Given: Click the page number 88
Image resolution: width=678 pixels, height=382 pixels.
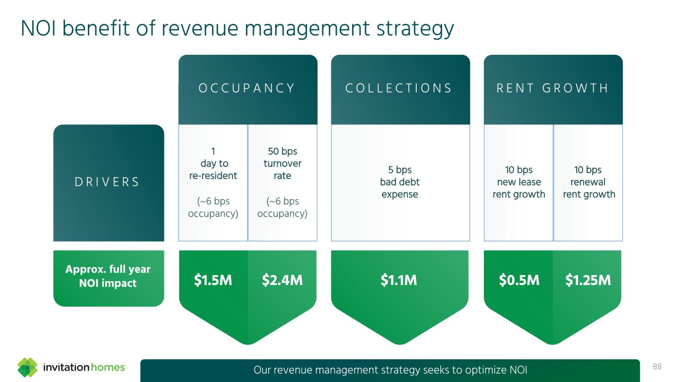Looking at the screenshot, I should tap(657, 367).
